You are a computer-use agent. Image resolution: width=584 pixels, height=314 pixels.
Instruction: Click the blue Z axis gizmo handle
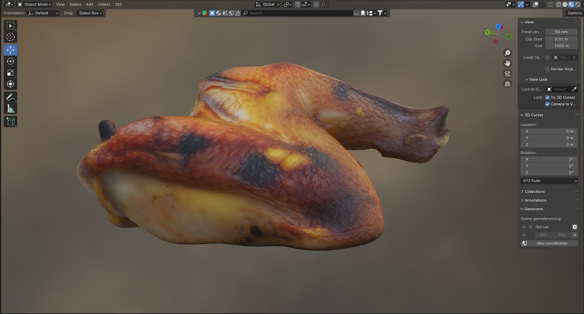(498, 26)
